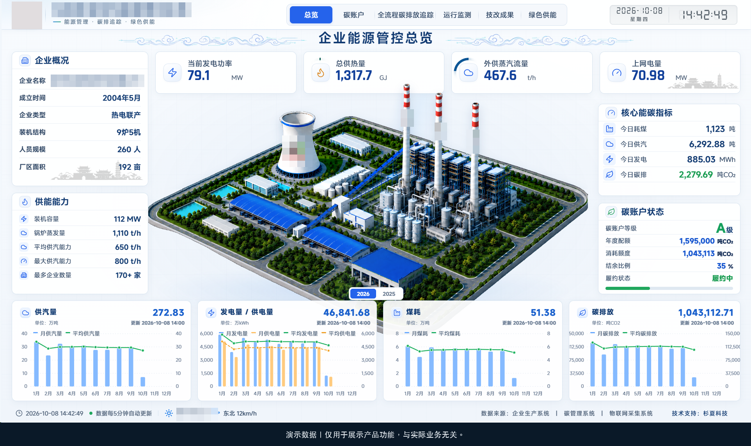Open the 总览 overview tab

pos(311,15)
